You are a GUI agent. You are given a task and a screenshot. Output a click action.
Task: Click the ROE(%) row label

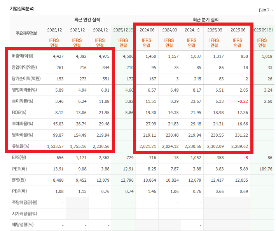click(x=19, y=112)
